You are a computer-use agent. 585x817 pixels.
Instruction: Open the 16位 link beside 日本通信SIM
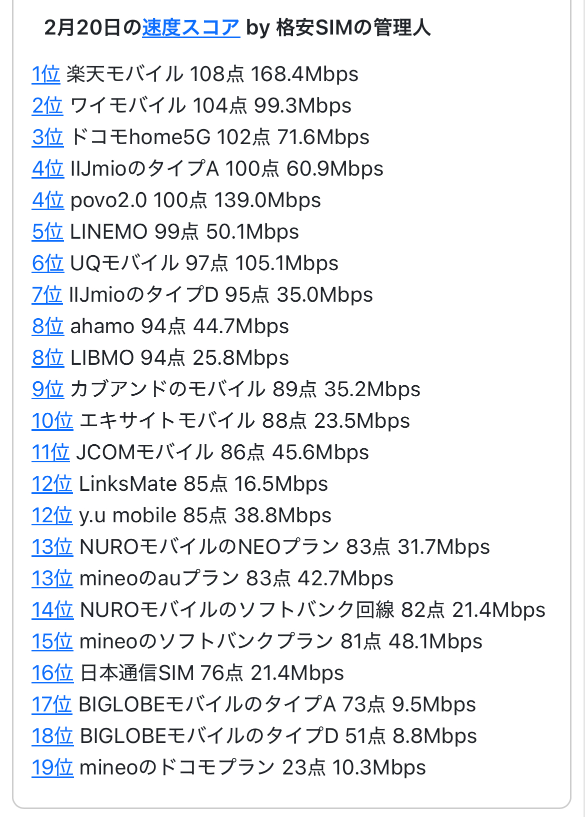tap(52, 673)
